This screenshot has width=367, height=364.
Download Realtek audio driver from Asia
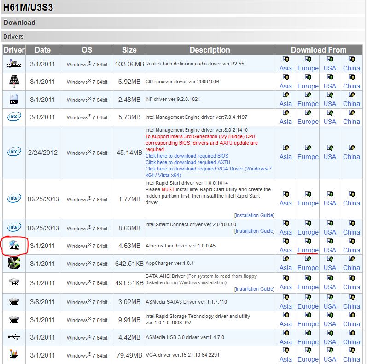(285, 68)
